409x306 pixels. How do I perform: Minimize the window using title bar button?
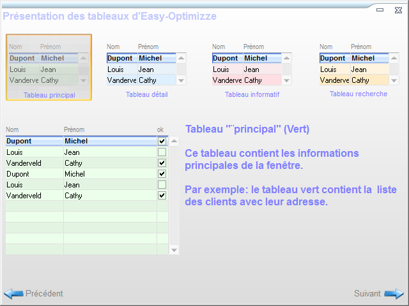click(380, 10)
